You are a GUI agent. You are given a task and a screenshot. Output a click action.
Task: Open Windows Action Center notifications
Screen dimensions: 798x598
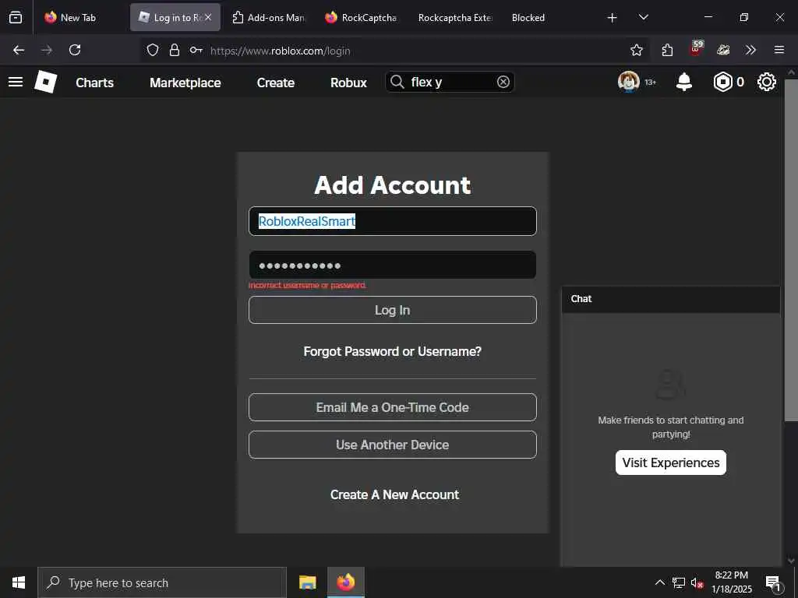tap(773, 582)
